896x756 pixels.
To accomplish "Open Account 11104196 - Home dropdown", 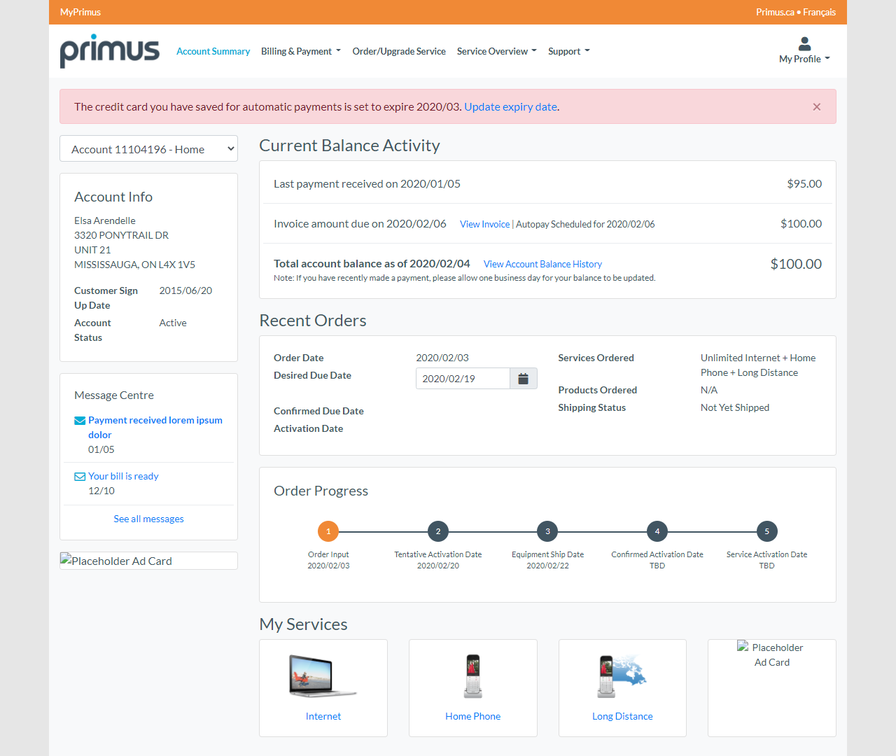I will 148,148.
